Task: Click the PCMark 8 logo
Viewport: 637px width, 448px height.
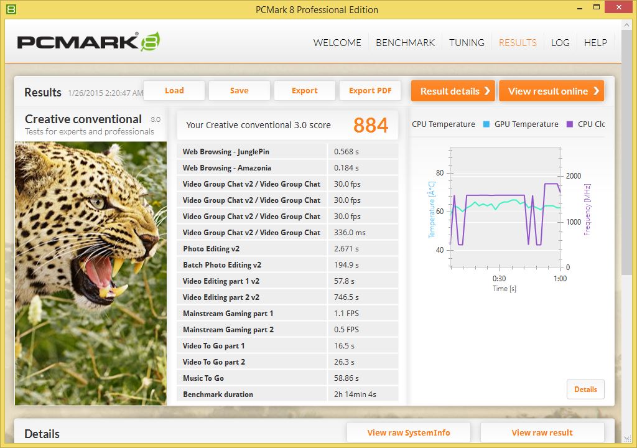Action: click(88, 42)
